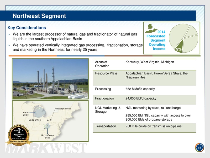The image size is (210, 158).
Task: Click the 'Huron/Berea Shale' map label
Action: [48, 136]
